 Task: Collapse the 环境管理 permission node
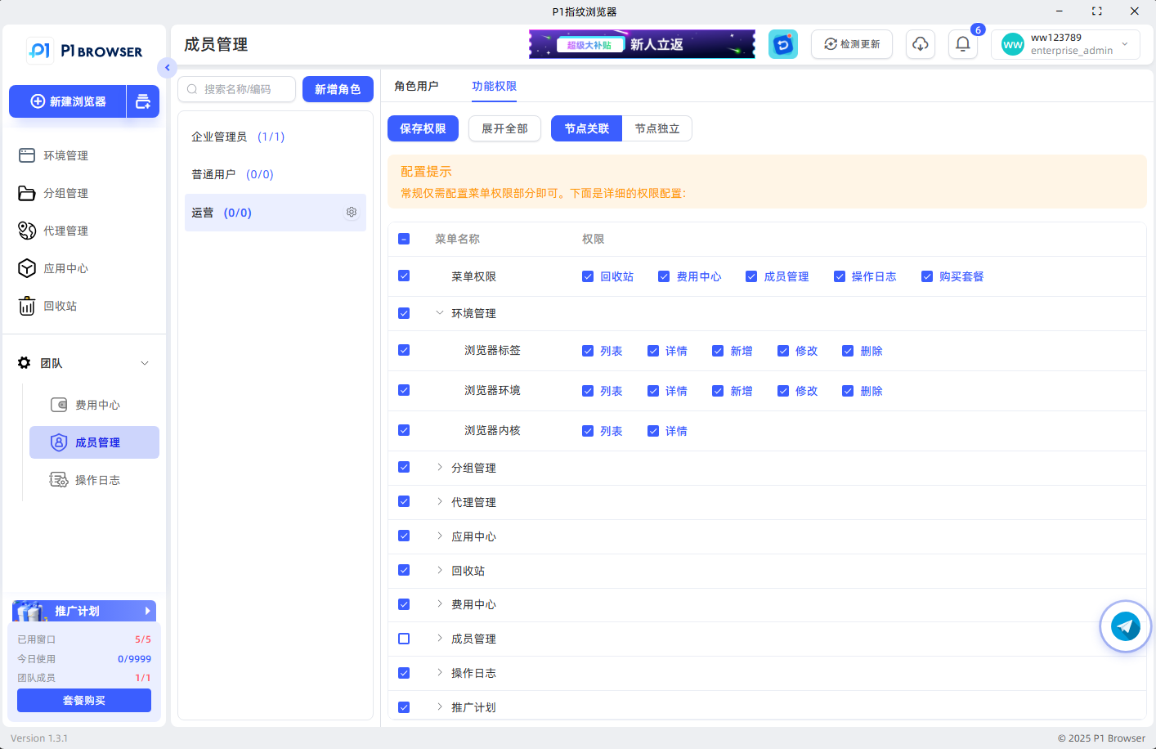[x=439, y=313]
